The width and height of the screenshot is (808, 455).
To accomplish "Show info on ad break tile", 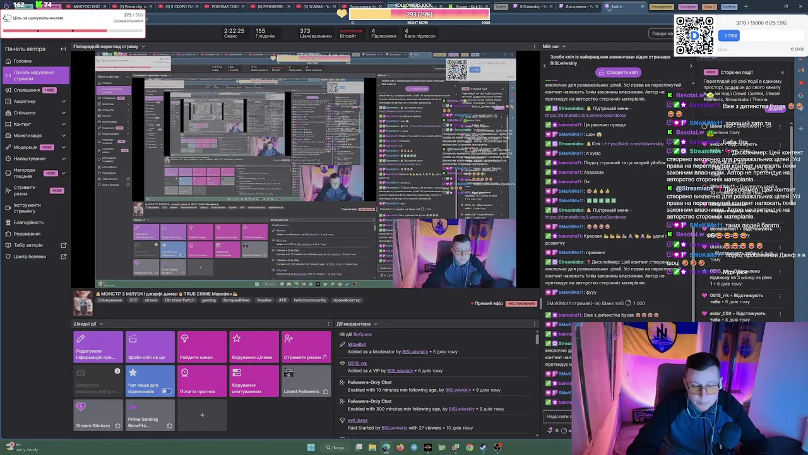I will (117, 371).
